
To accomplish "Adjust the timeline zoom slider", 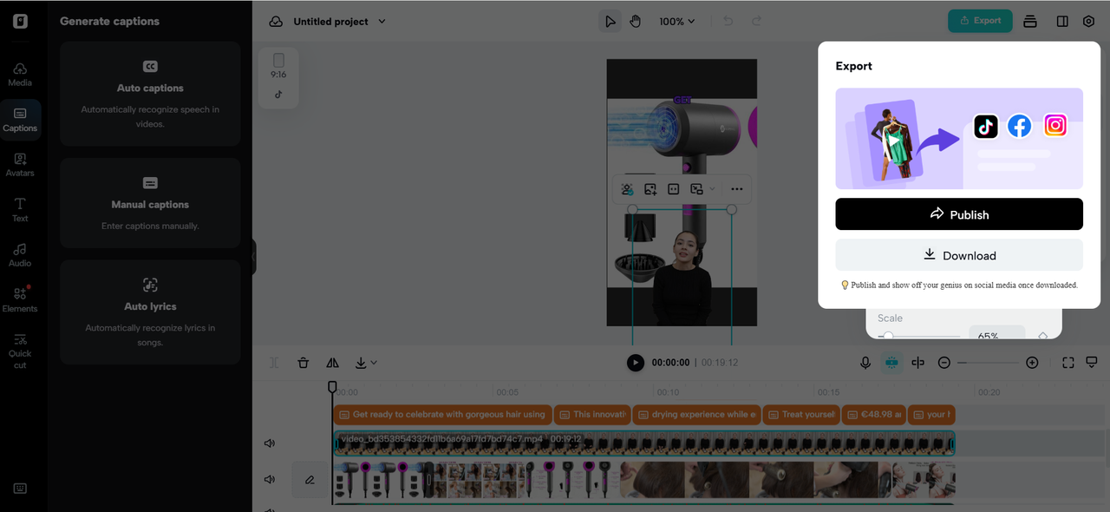I will pos(989,362).
